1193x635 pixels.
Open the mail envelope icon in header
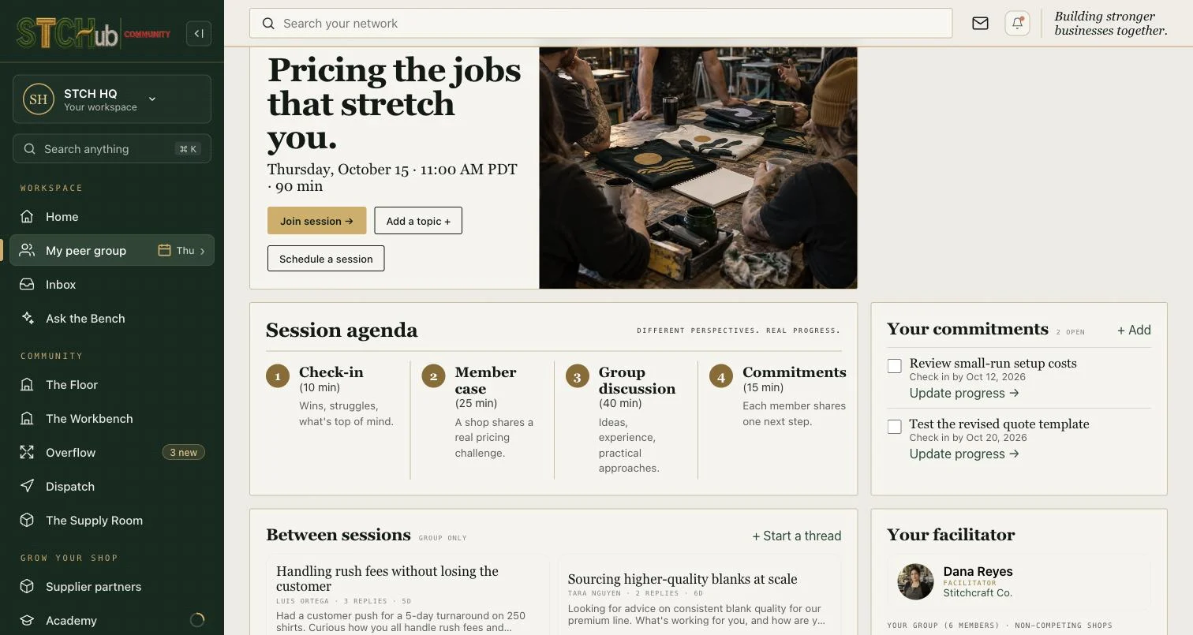pos(980,24)
